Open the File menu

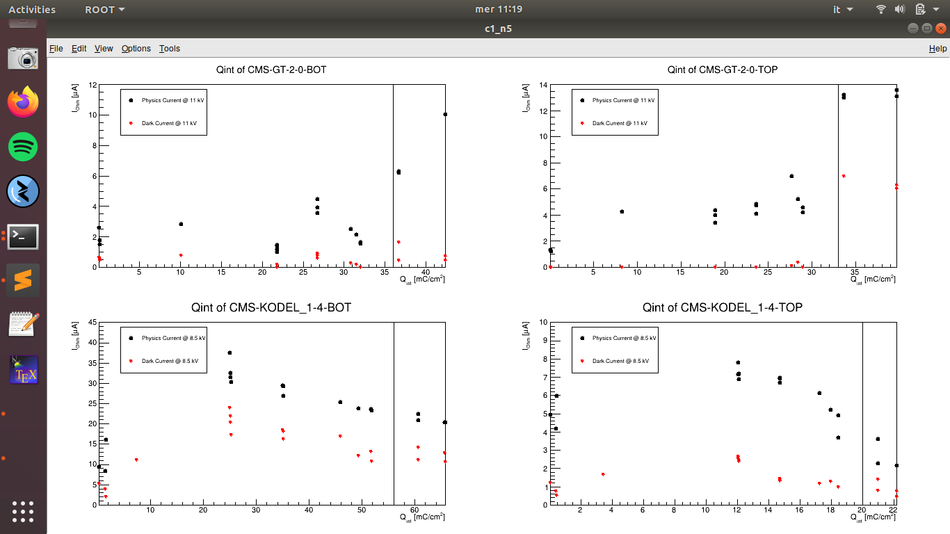click(x=56, y=49)
